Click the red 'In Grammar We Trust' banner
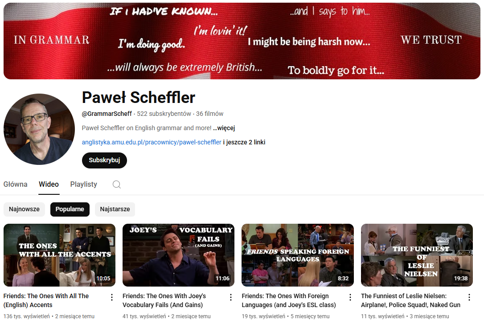 click(242, 41)
